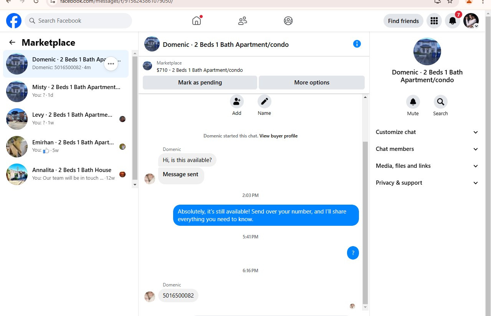491x316 pixels.
Task: Click the conversation title in the chat header
Action: coord(226,45)
